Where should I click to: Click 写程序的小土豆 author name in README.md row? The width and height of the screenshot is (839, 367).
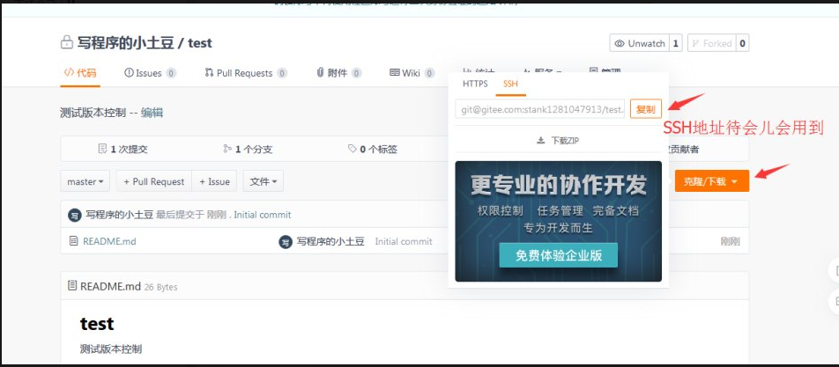330,241
